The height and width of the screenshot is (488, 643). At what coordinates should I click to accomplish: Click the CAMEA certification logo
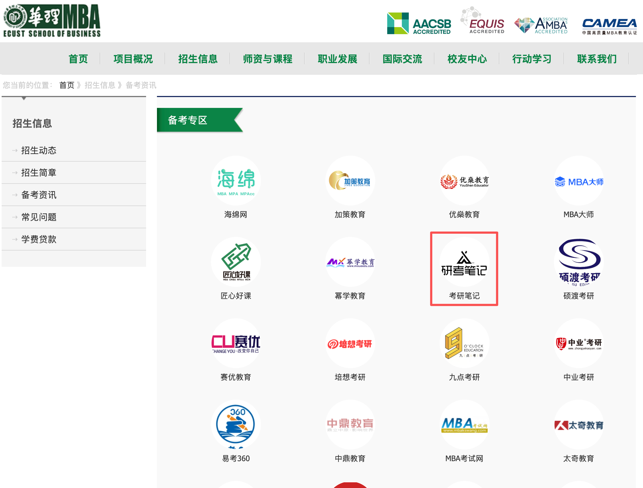tap(610, 27)
